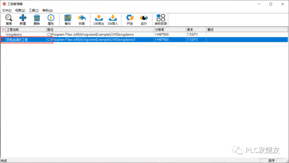
Task: Click the DB导入 import icon
Action: pos(113,19)
